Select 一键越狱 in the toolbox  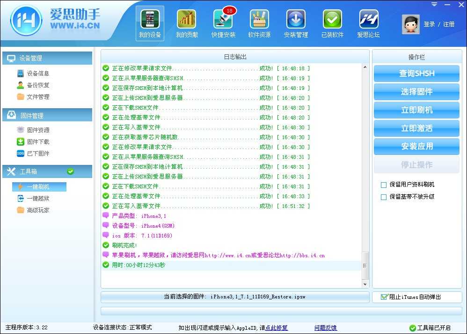(x=33, y=198)
